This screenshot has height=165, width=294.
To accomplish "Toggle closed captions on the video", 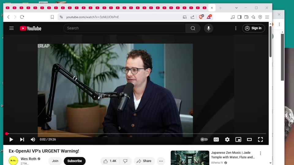I will pyautogui.click(x=216, y=140).
